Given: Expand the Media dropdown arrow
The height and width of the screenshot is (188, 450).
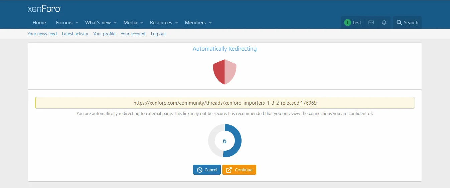Looking at the screenshot, I should point(142,23).
